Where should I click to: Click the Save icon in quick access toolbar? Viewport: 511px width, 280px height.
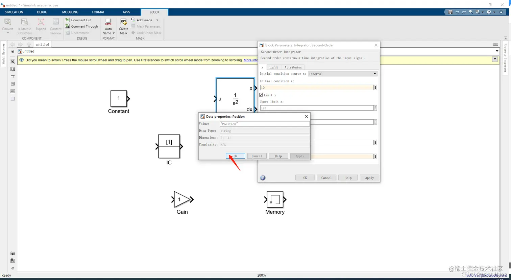[450, 12]
